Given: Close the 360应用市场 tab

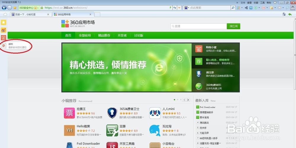Looking at the screenshot, I should click(90, 14).
